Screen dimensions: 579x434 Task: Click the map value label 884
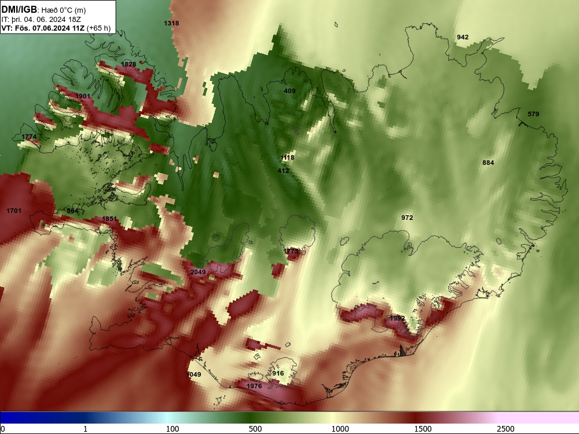pyautogui.click(x=488, y=163)
